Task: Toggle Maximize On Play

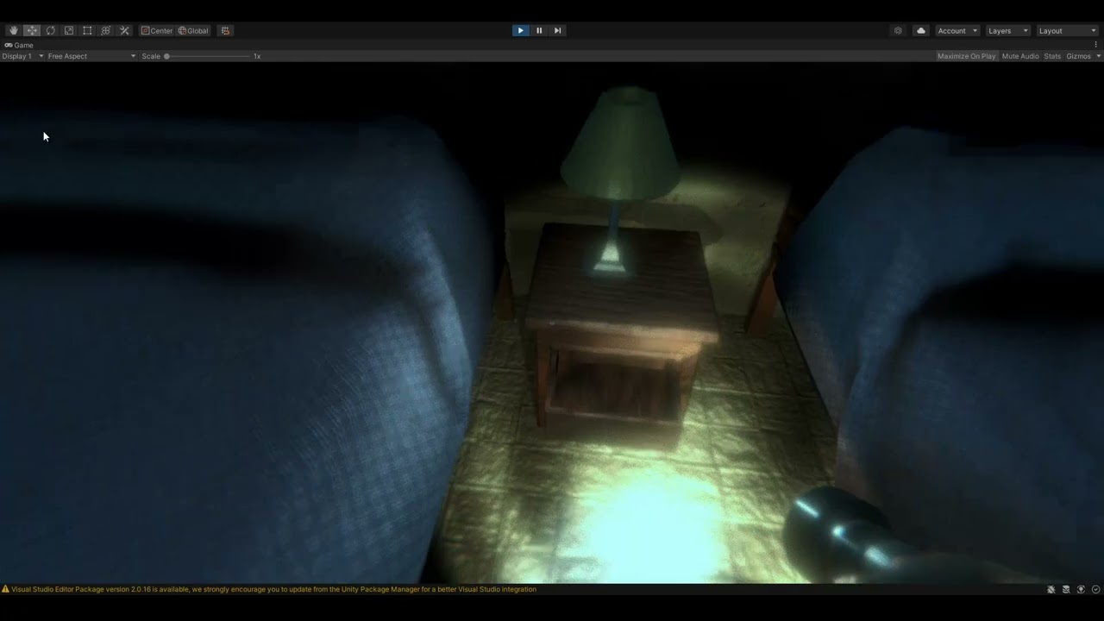Action: pos(966,56)
